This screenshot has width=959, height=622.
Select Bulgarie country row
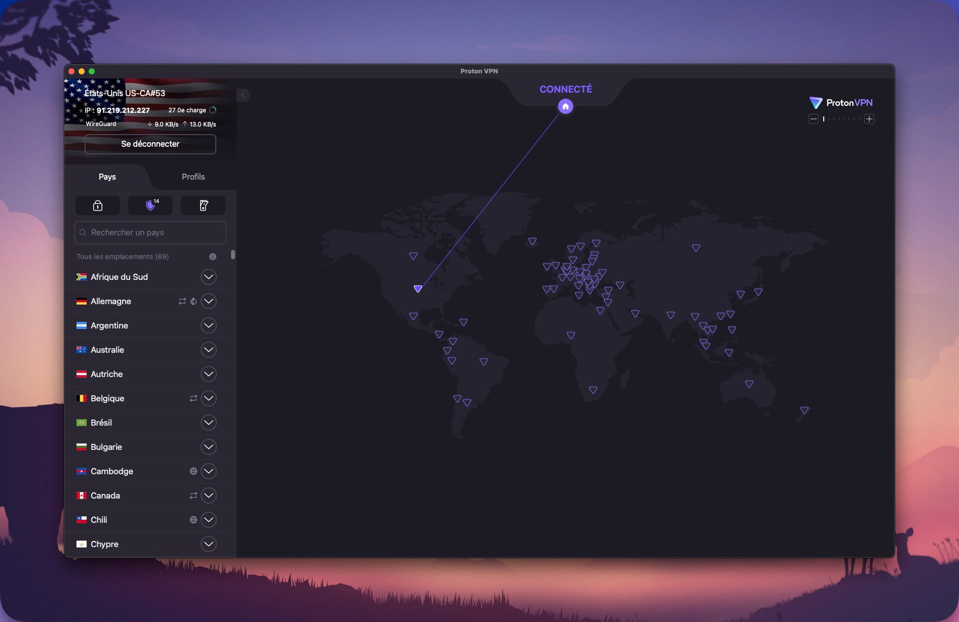(147, 447)
